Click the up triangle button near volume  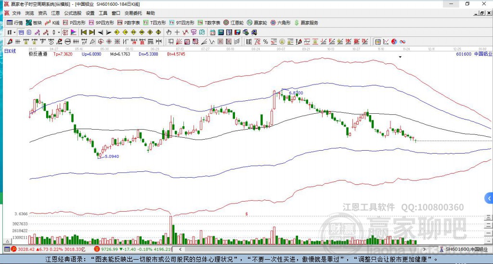tap(8, 241)
